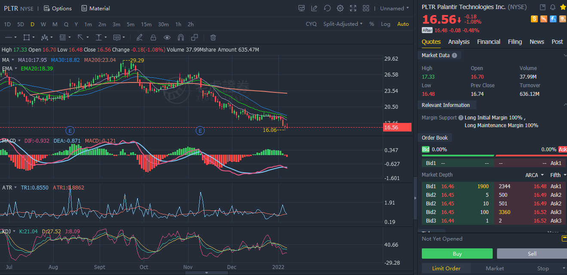
Task: Open the EMA indicator dropdown
Action: 10,68
